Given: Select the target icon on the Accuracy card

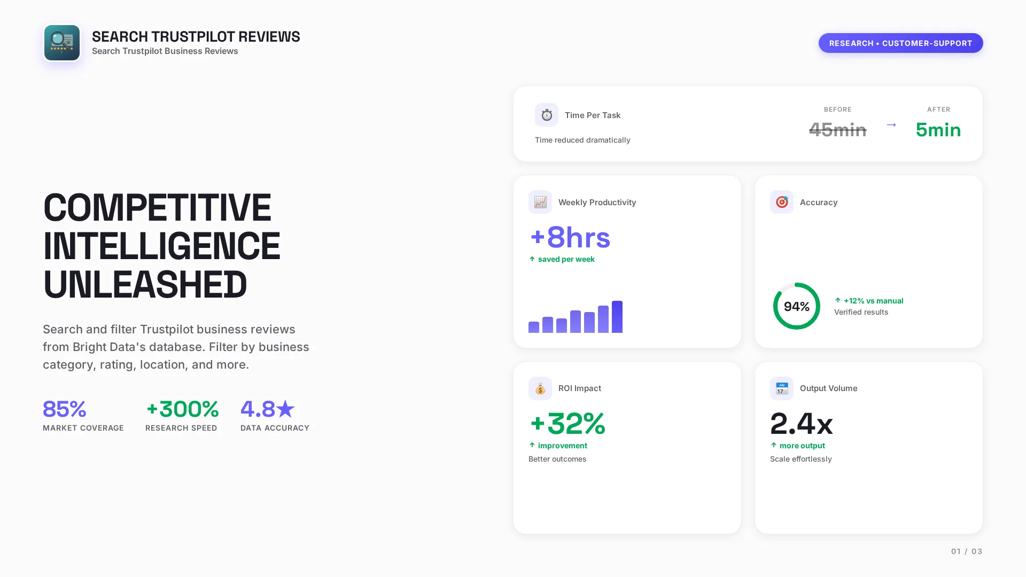Looking at the screenshot, I should tap(781, 202).
